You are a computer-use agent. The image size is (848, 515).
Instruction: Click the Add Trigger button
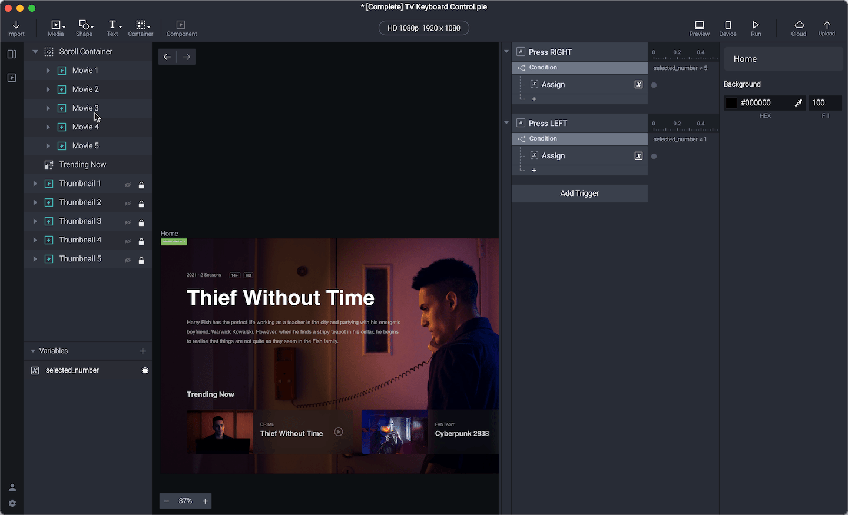coord(579,194)
